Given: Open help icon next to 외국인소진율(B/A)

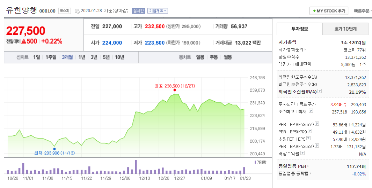Looking at the screenshot, I should point(320,91).
